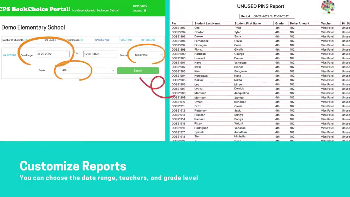Click last name Finnegan
Image resolution: width=350 pixels, height=197 pixels.
(x=200, y=45)
